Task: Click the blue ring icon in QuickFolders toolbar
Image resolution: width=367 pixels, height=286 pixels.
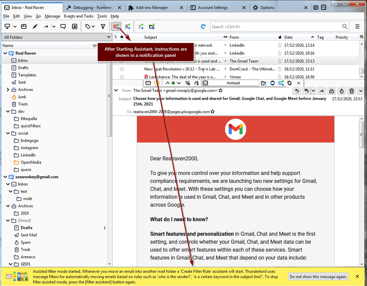Action: (x=272, y=83)
